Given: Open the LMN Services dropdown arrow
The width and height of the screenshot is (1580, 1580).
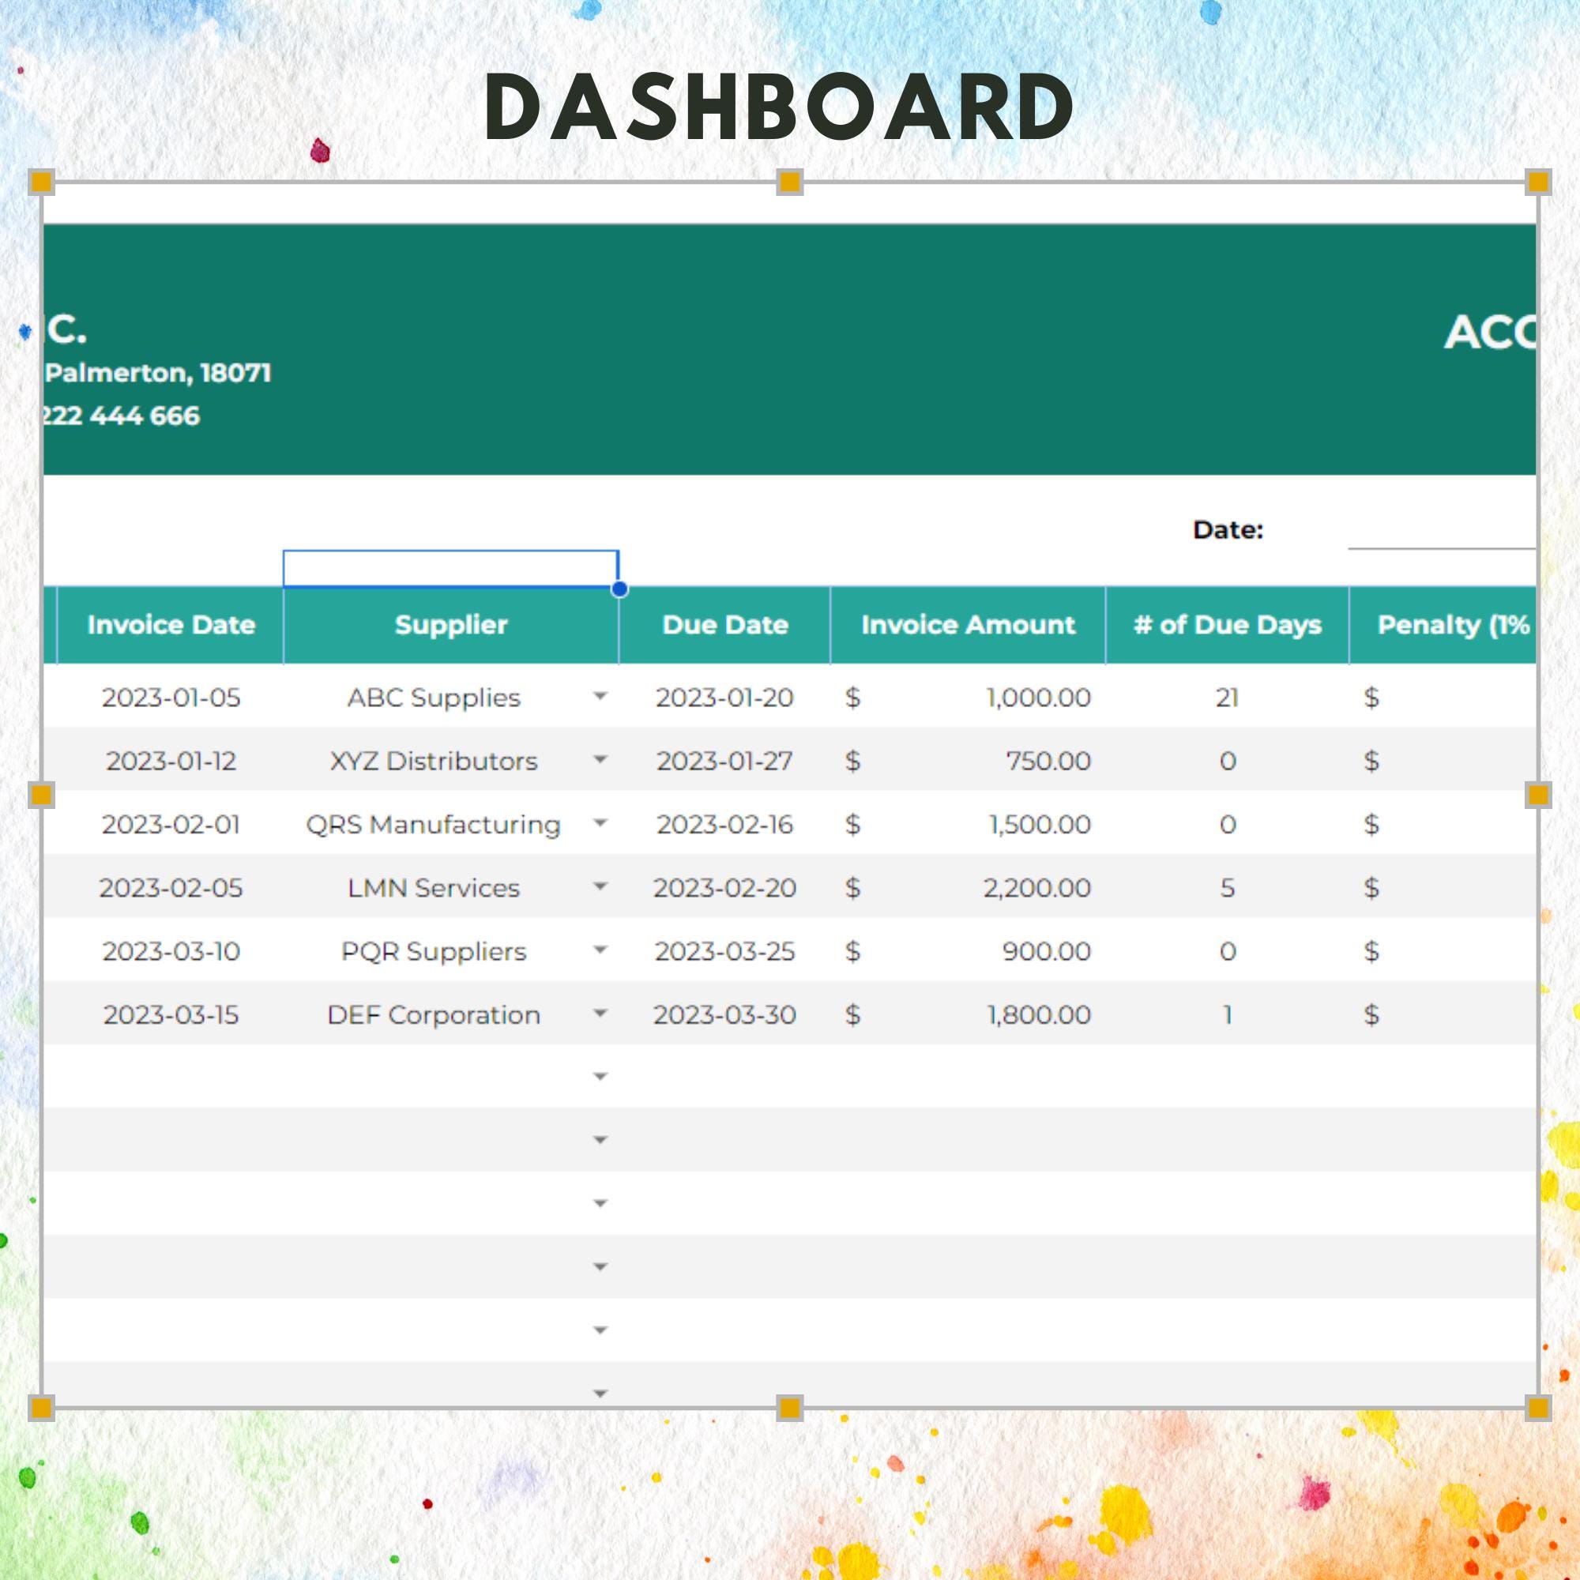Looking at the screenshot, I should point(600,886).
